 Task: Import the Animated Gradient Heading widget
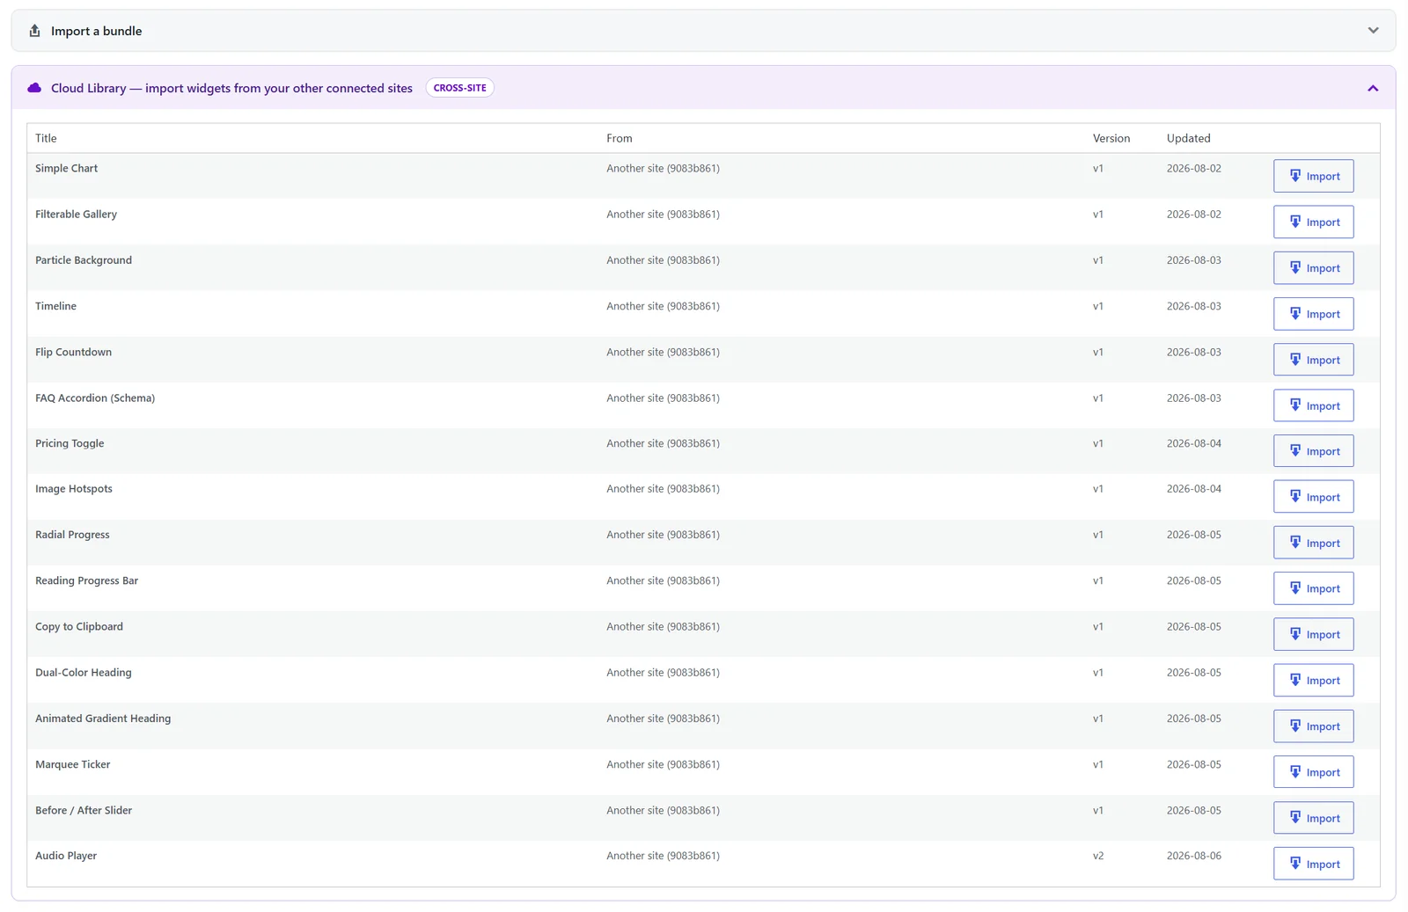tap(1313, 726)
